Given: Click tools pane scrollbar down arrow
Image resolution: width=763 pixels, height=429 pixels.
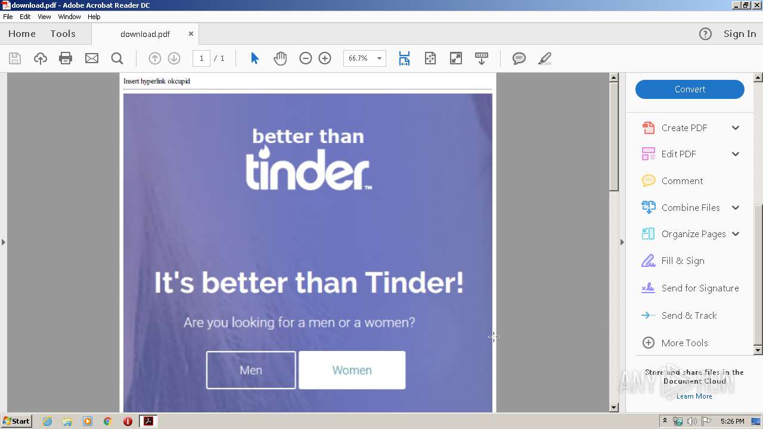Looking at the screenshot, I should (x=758, y=350).
